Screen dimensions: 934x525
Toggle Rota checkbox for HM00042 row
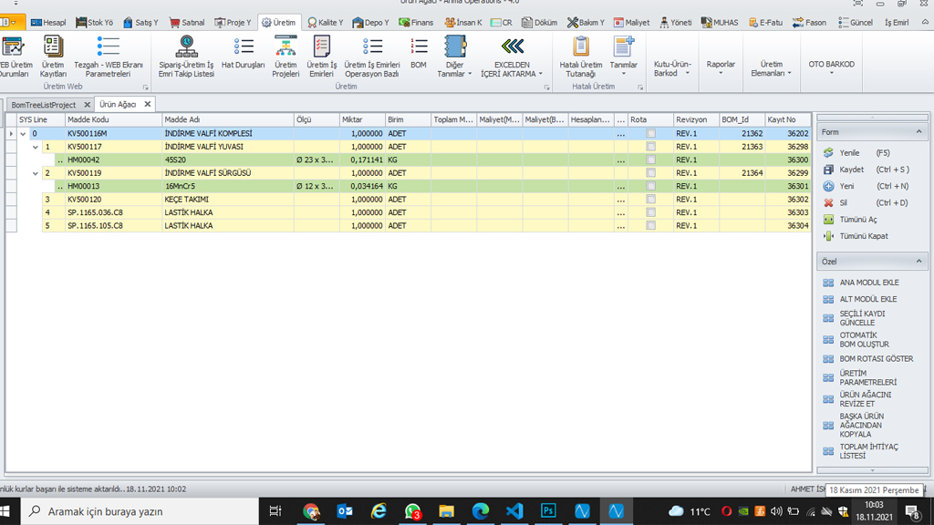click(650, 160)
